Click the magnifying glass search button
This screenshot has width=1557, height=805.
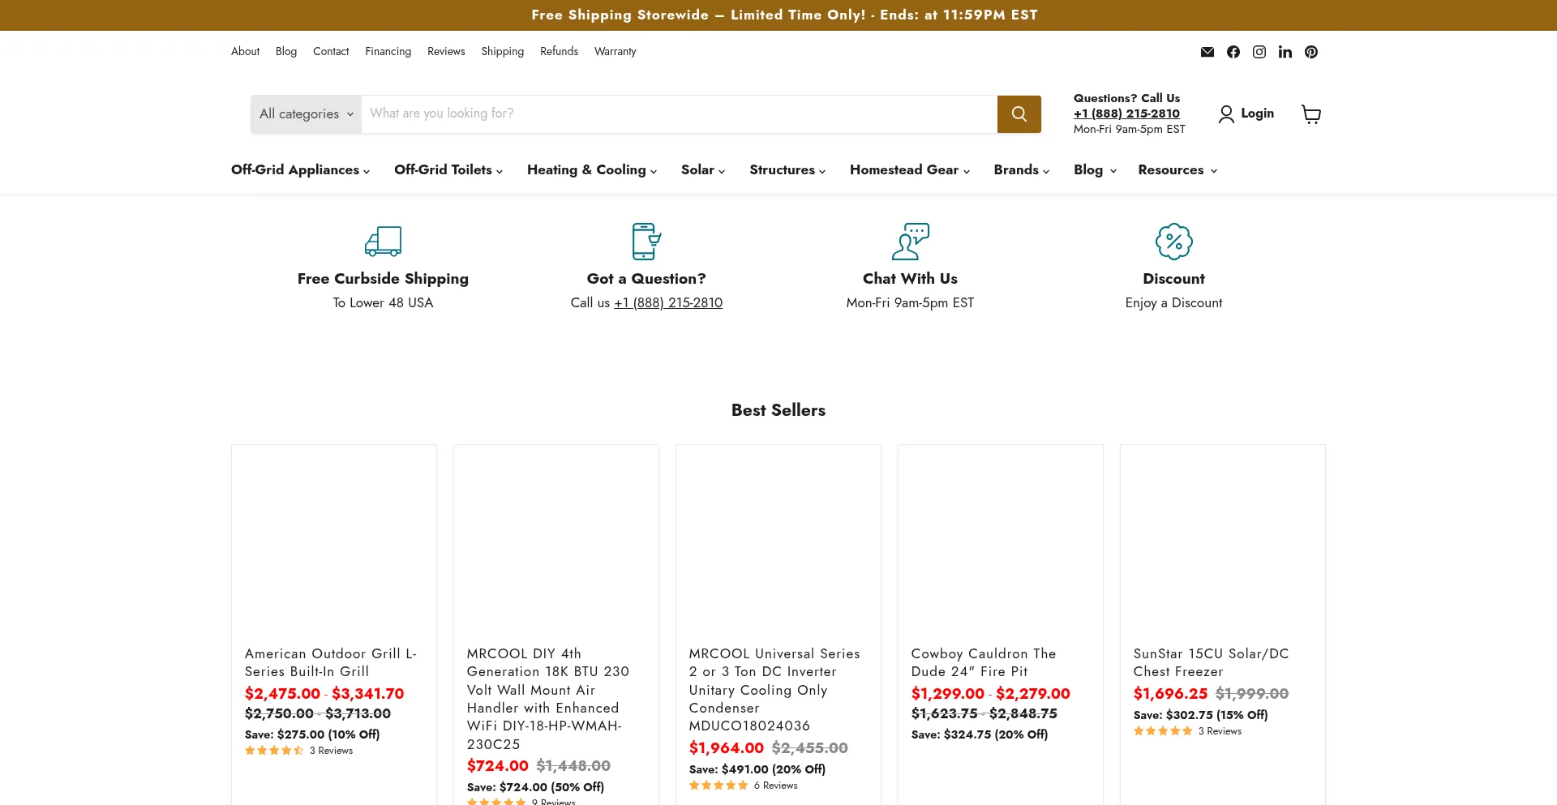click(x=1019, y=114)
